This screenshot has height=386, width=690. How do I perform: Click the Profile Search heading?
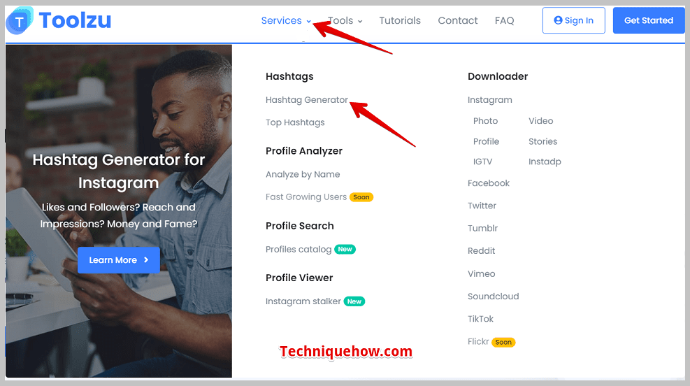[300, 226]
